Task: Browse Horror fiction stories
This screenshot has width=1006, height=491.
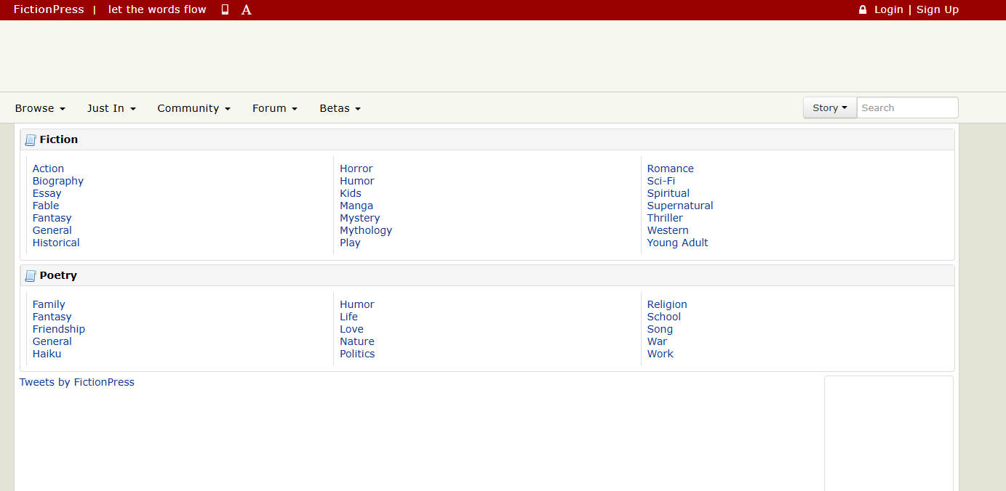Action: (356, 169)
